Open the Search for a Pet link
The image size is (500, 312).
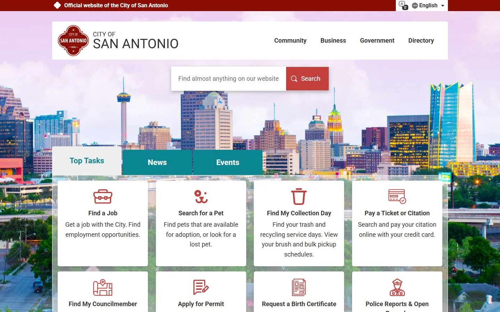pos(201,213)
